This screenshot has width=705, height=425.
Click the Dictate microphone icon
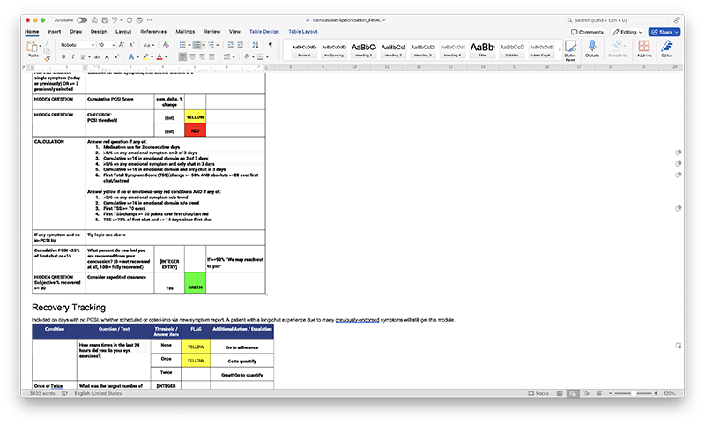pos(592,48)
